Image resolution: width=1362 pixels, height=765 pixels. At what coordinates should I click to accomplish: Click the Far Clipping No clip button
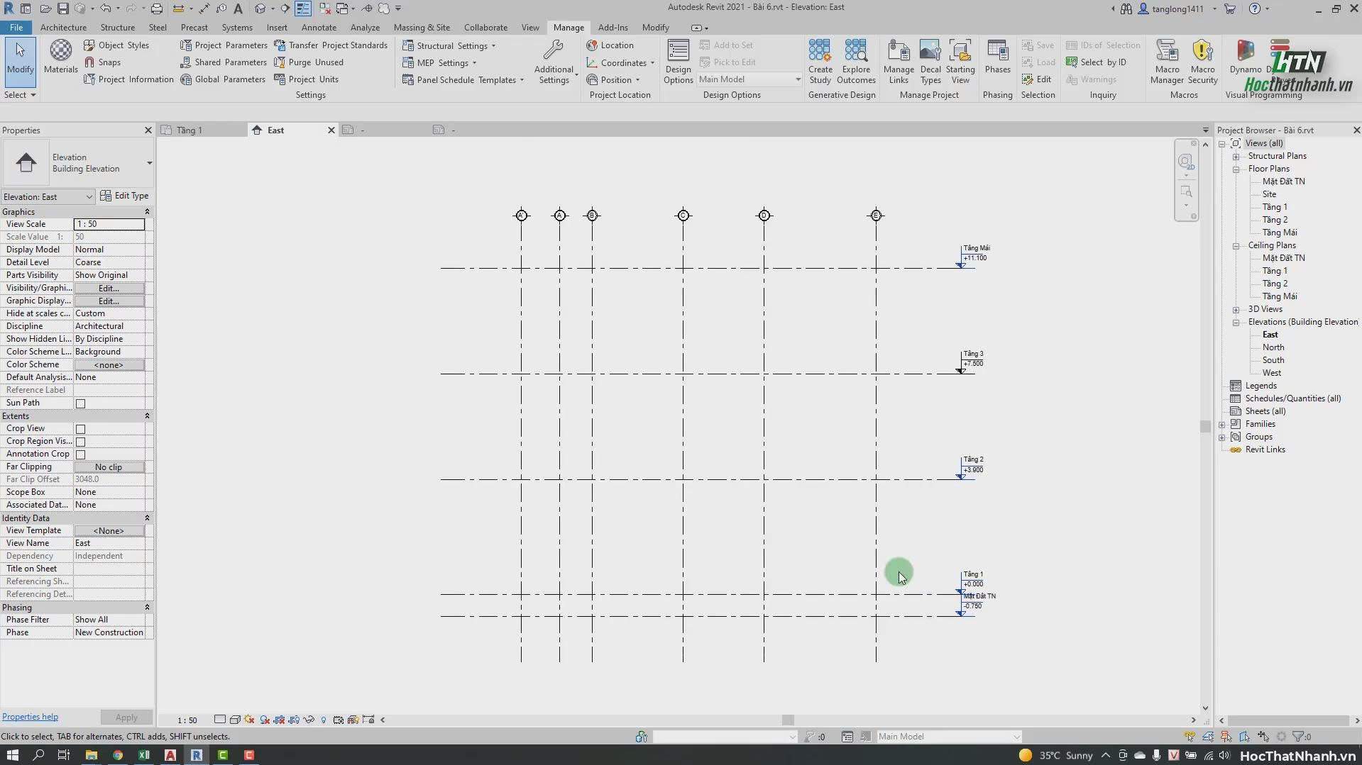(x=109, y=467)
